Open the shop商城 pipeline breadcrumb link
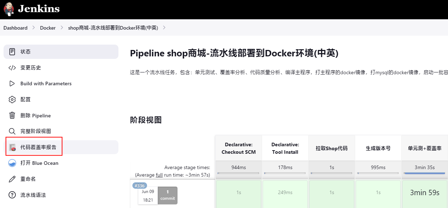 coord(113,28)
